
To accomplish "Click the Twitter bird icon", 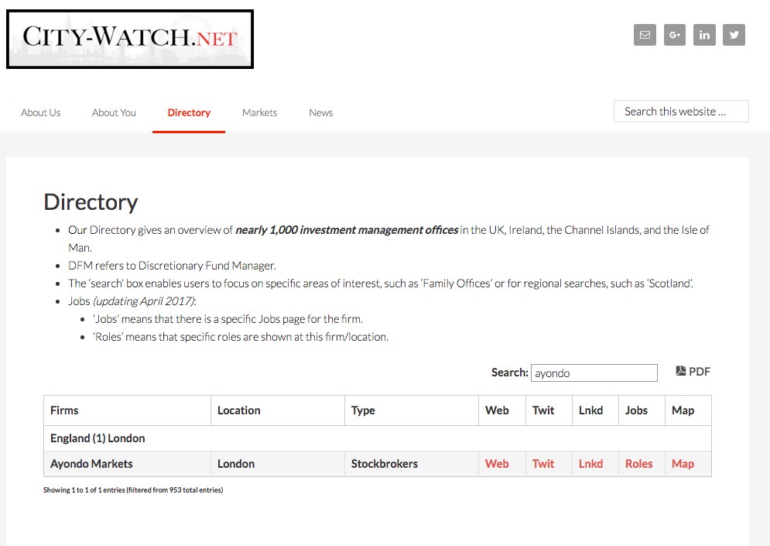I will tap(734, 35).
